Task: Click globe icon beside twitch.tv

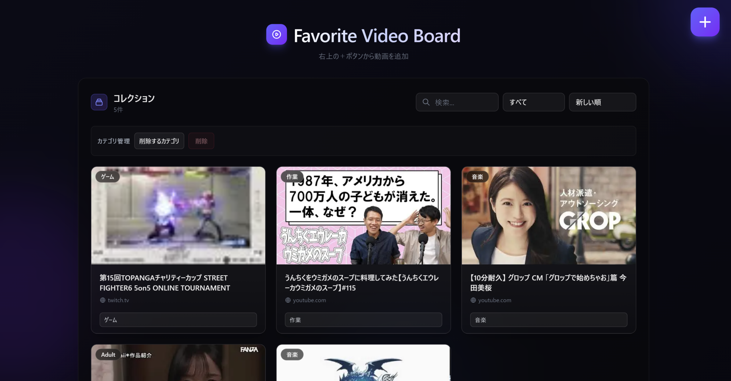Action: coord(103,300)
